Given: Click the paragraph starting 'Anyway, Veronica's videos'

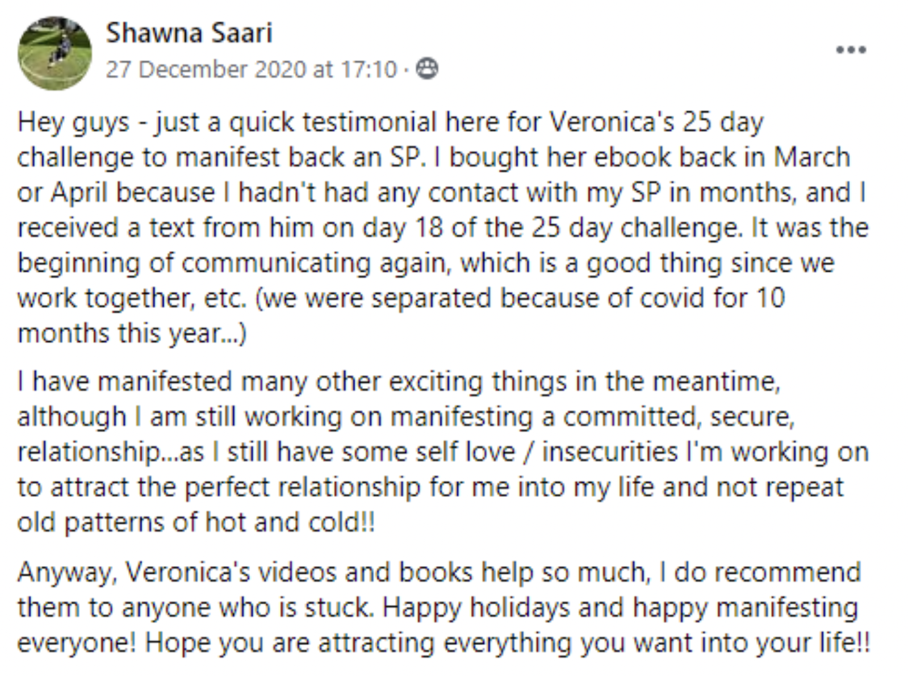Looking at the screenshot, I should click(443, 607).
